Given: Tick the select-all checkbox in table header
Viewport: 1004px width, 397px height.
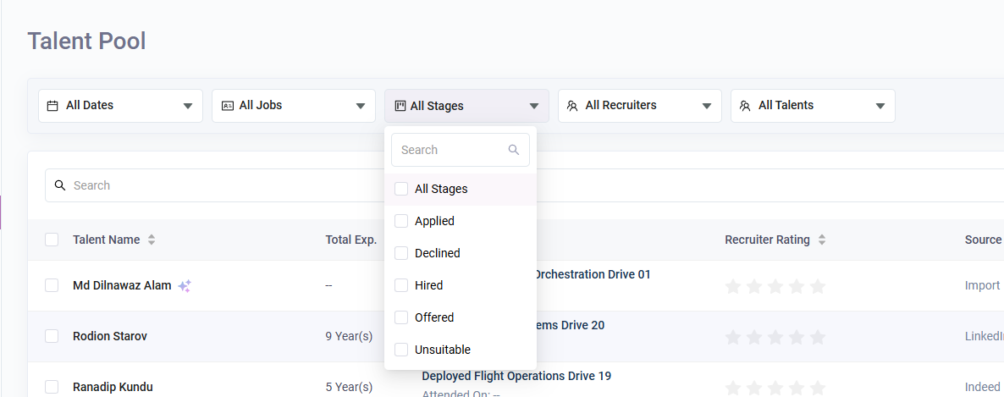Looking at the screenshot, I should pos(52,240).
